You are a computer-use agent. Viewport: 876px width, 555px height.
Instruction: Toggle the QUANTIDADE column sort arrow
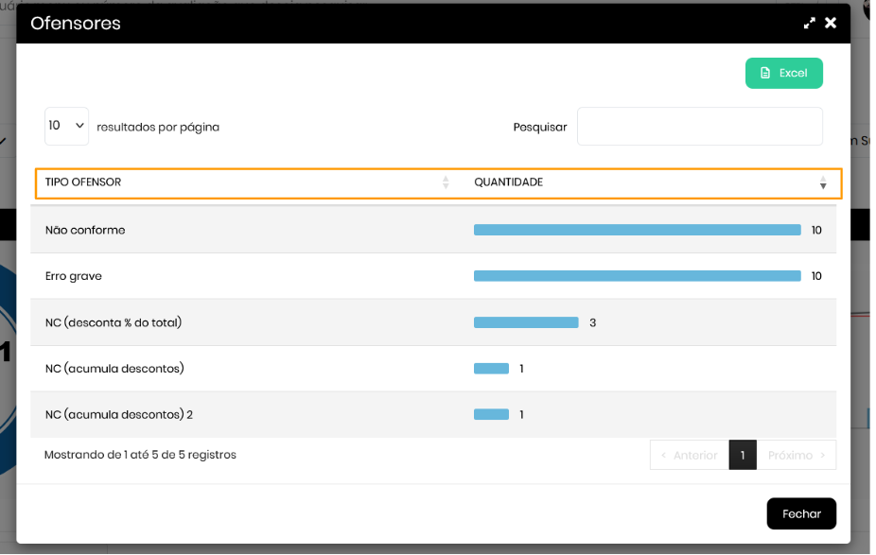823,182
